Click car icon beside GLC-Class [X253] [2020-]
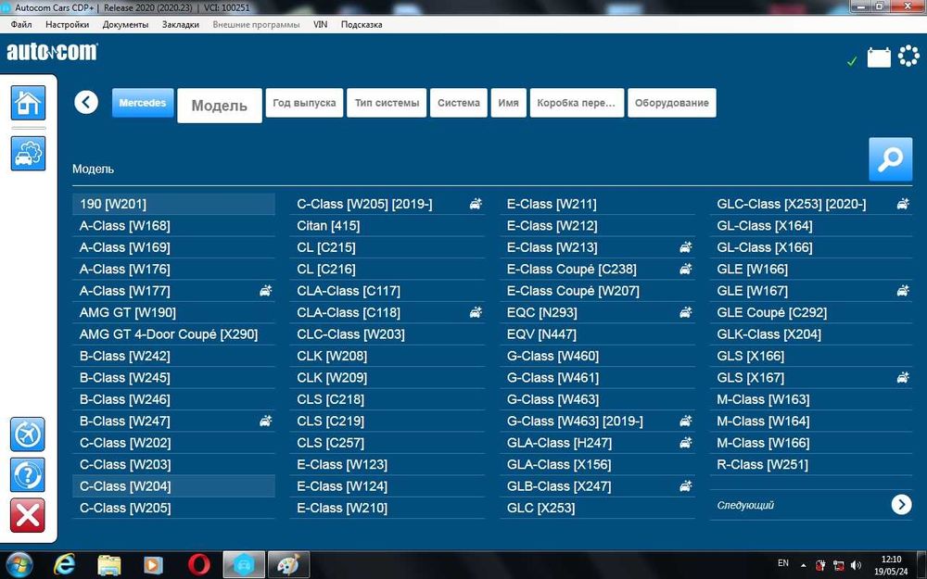Image resolution: width=927 pixels, height=579 pixels. [903, 204]
